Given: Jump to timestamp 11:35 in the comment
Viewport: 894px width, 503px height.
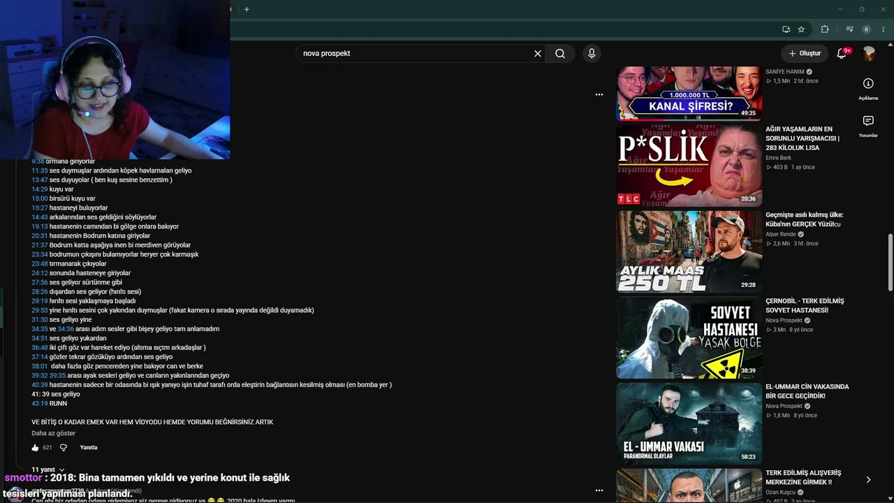Looking at the screenshot, I should (x=39, y=170).
